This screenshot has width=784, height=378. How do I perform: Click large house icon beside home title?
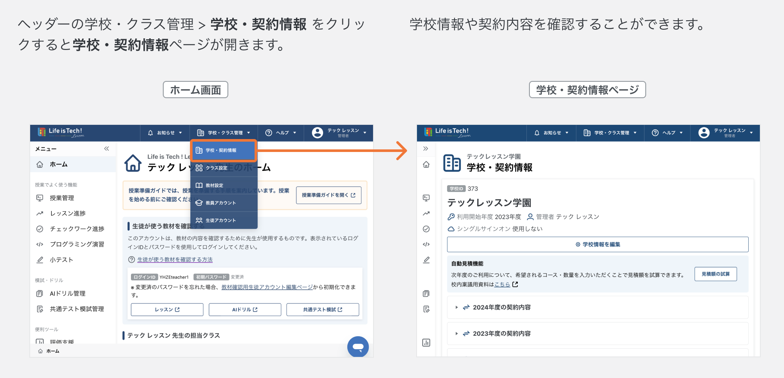click(x=133, y=163)
